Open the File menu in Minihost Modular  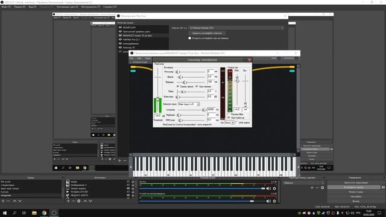pos(131,58)
